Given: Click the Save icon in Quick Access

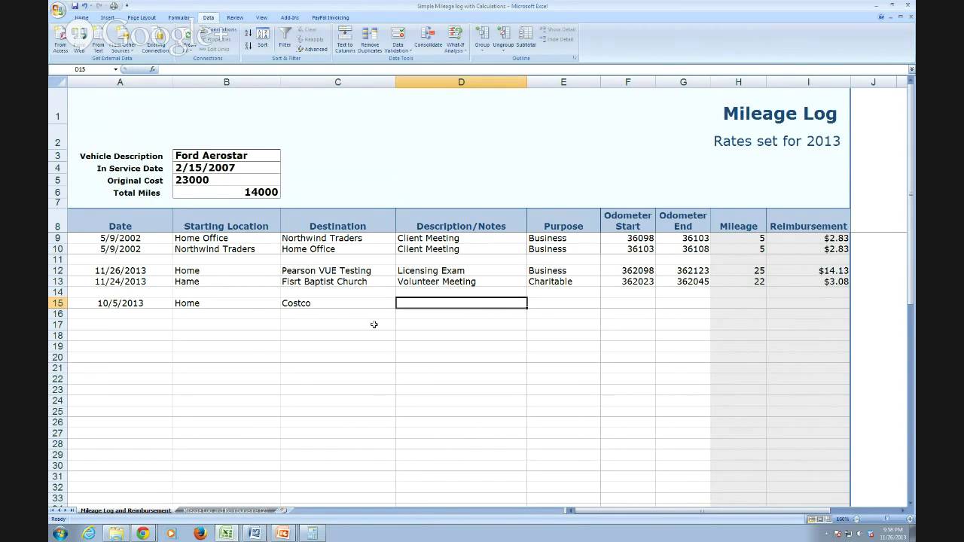Looking at the screenshot, I should coord(75,6).
